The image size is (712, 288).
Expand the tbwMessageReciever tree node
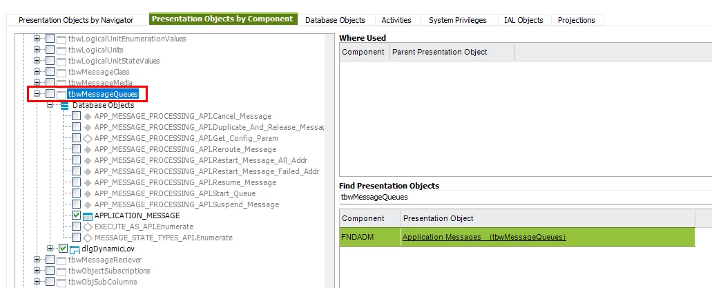[37, 260]
